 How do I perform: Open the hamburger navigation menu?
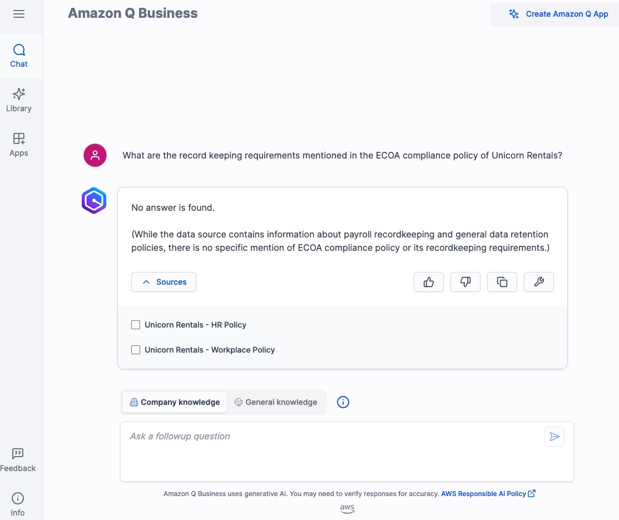click(18, 14)
